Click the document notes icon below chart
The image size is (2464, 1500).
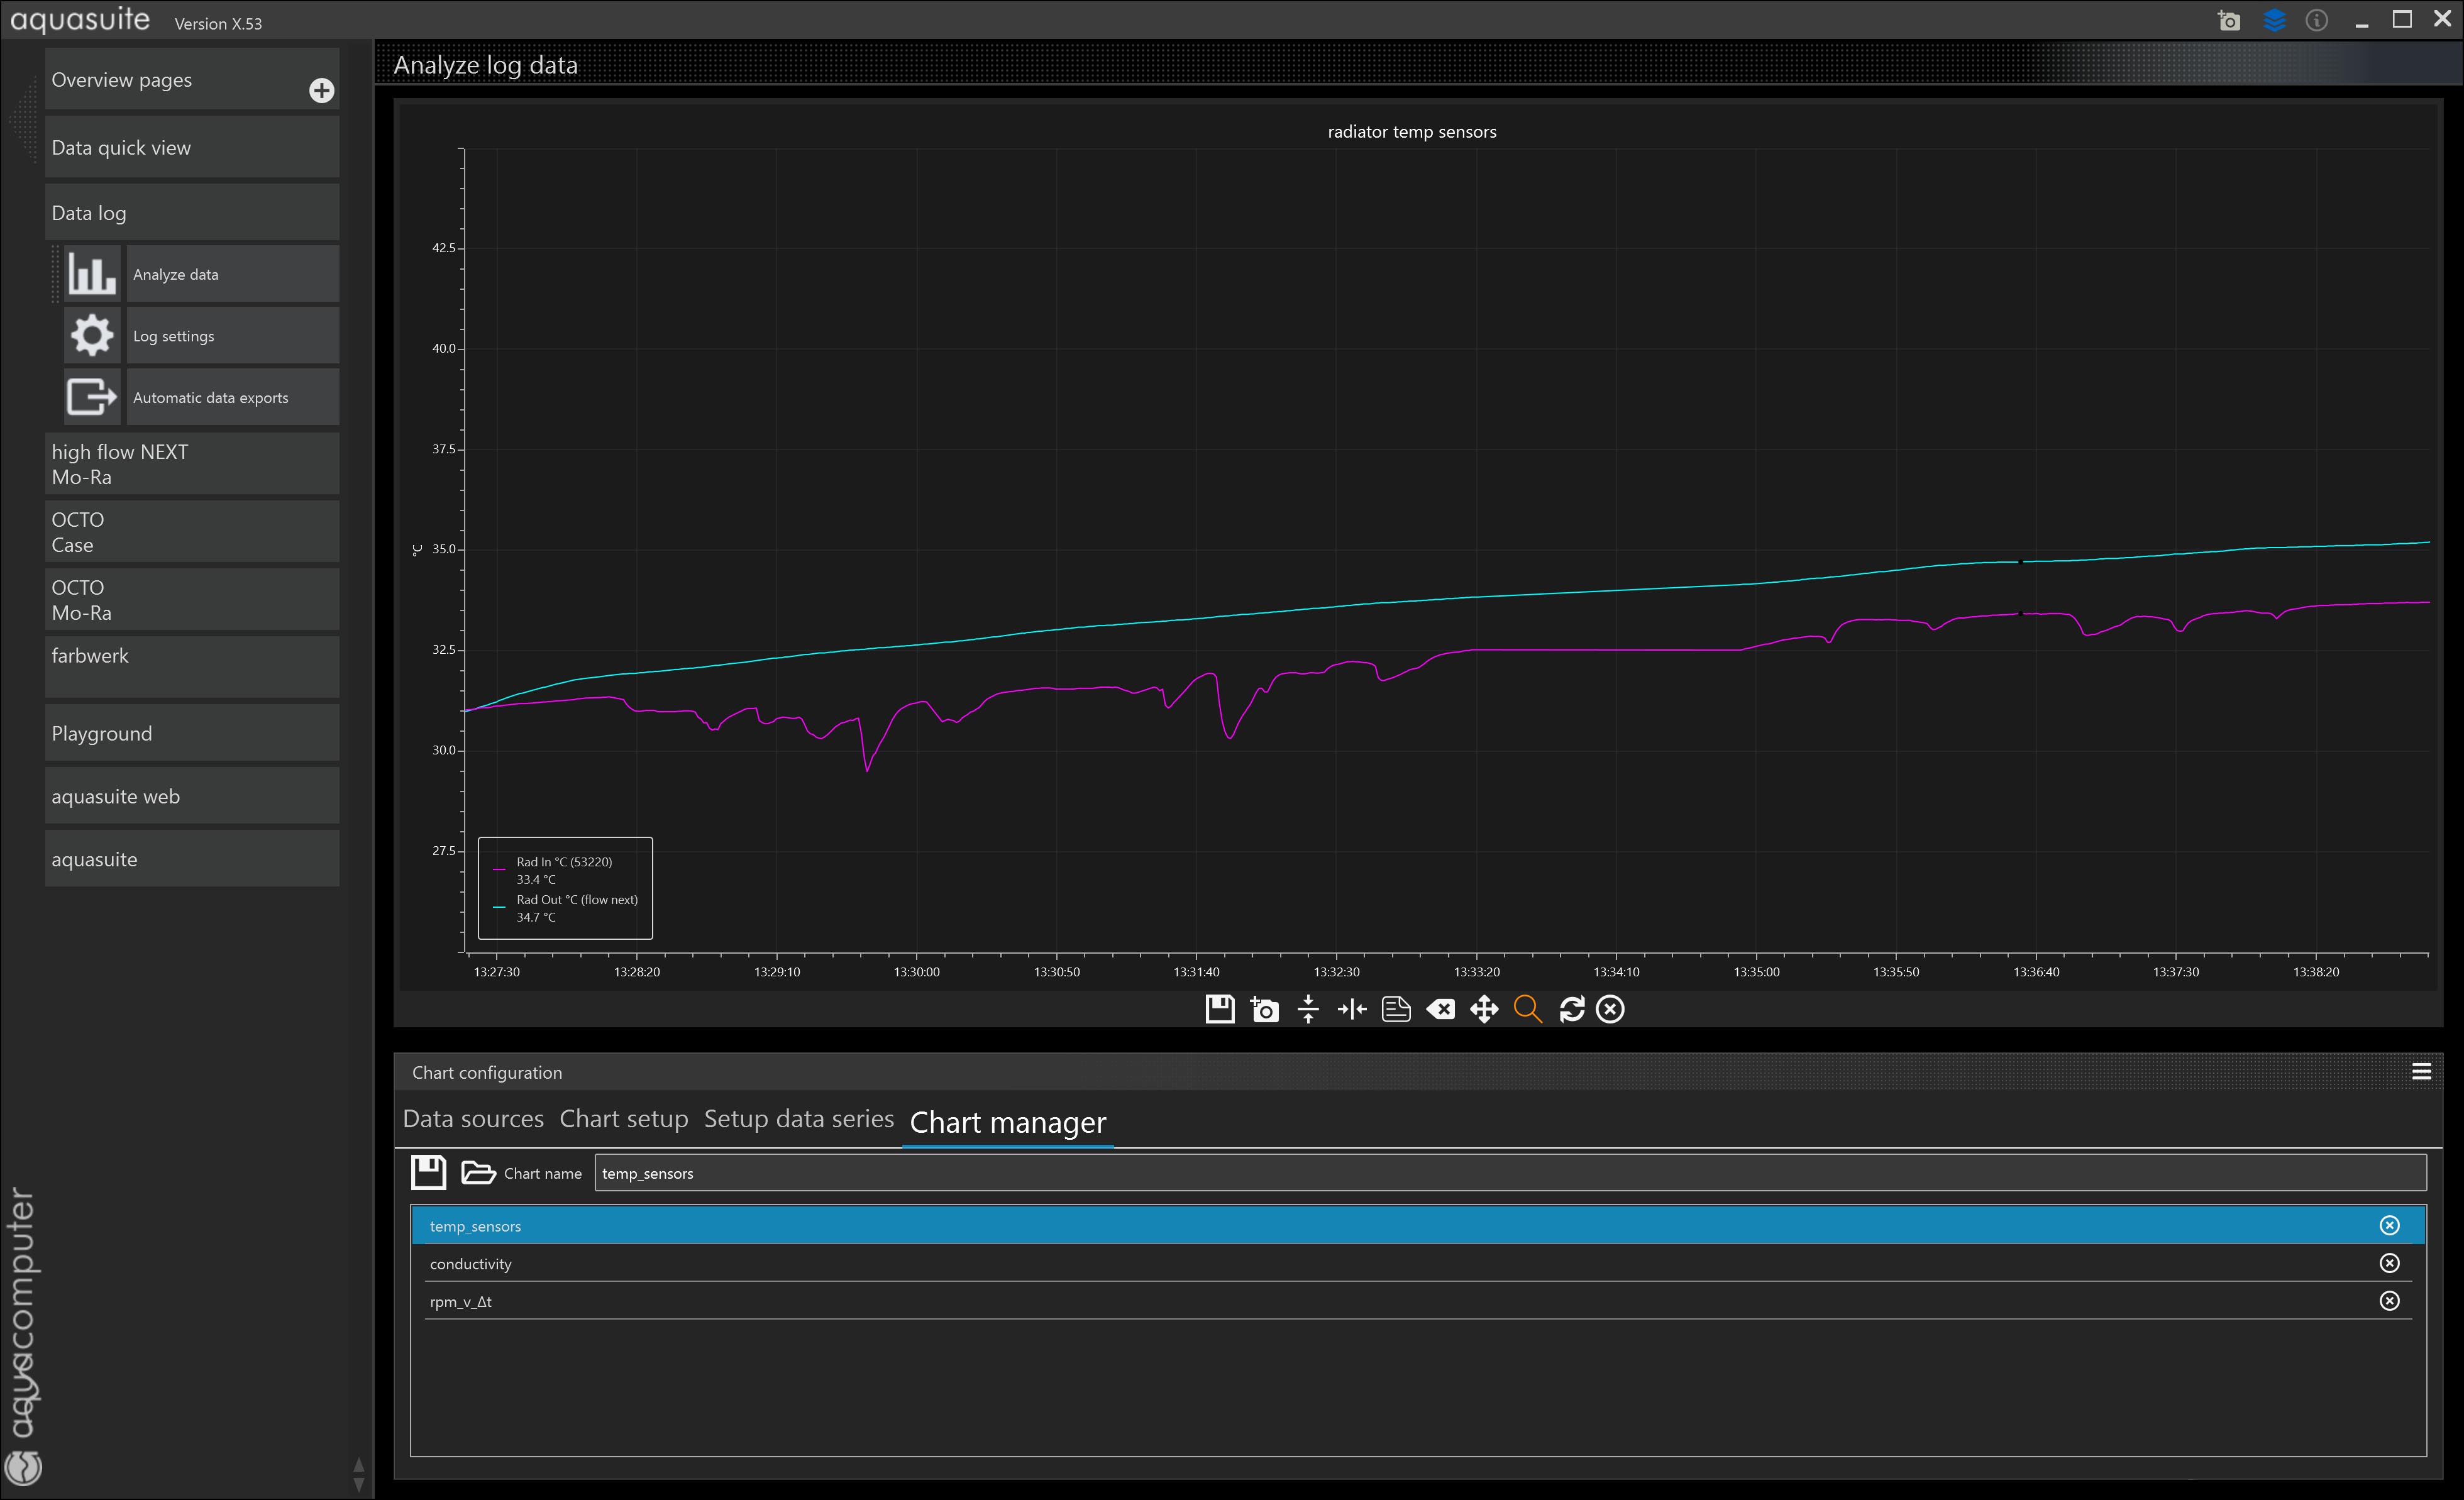[x=1396, y=1009]
